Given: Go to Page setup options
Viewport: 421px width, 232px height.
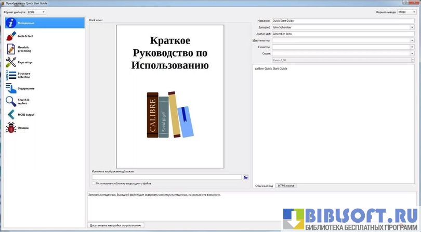Looking at the screenshot, I should tap(44, 62).
